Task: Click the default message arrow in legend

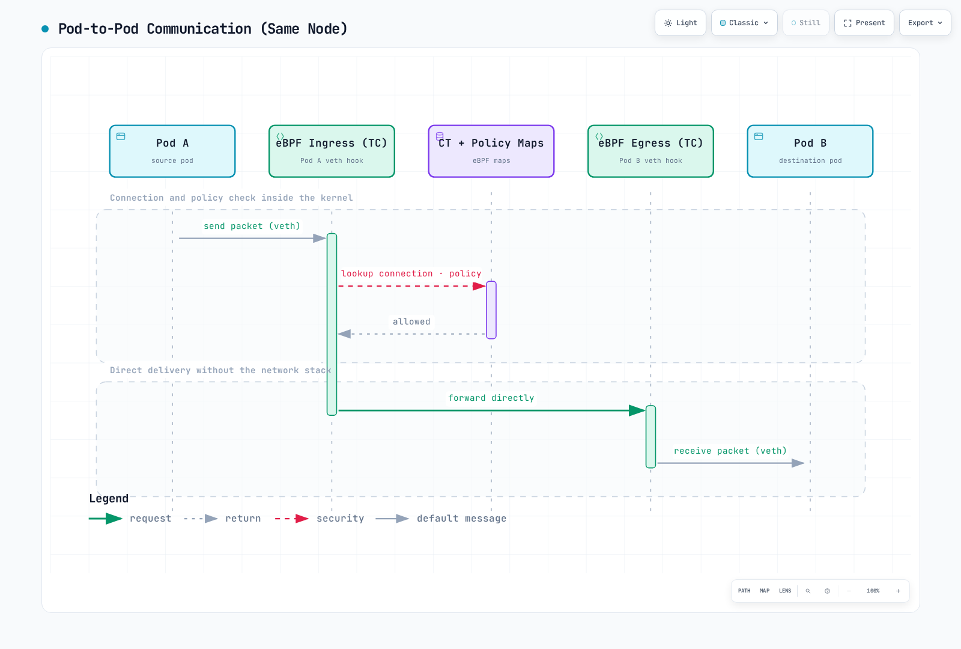Action: (x=392, y=519)
